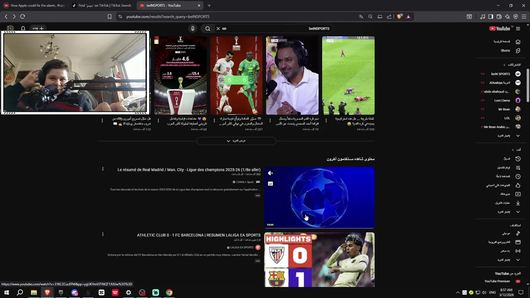Open Brave Shields lion icon
Viewport: 530px width, 298px height.
click(x=399, y=17)
